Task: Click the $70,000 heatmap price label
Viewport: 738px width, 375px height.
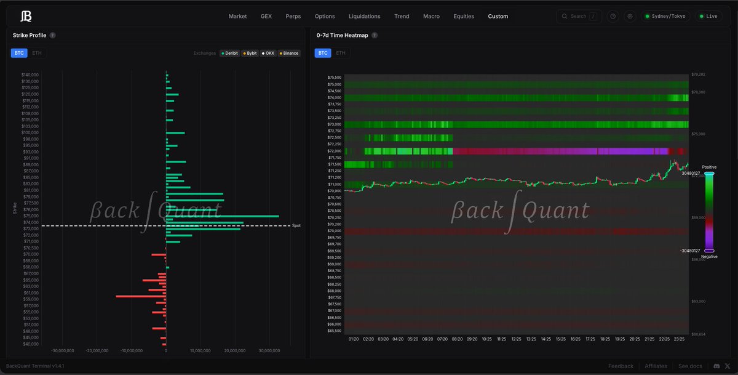Action: click(x=335, y=231)
